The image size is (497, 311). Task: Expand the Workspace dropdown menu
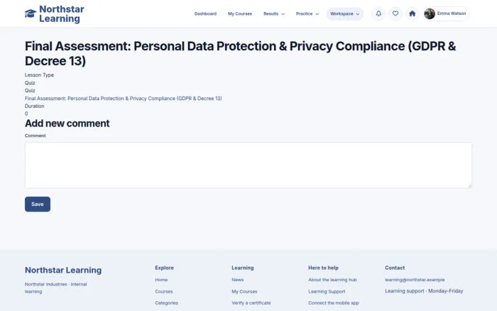click(x=344, y=13)
